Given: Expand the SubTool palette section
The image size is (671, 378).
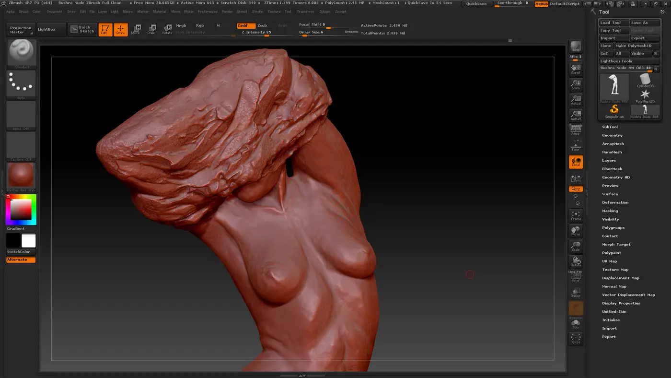Looking at the screenshot, I should click(610, 127).
